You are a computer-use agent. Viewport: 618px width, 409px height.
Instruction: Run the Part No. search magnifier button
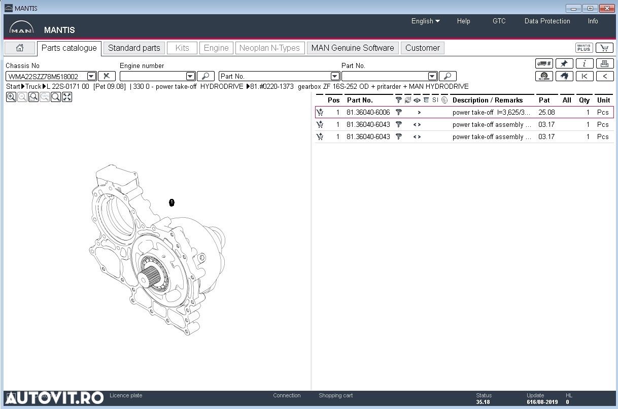448,76
